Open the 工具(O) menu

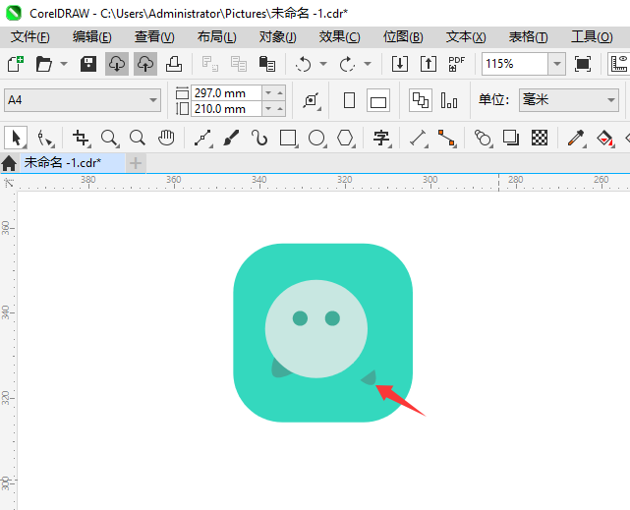click(592, 37)
